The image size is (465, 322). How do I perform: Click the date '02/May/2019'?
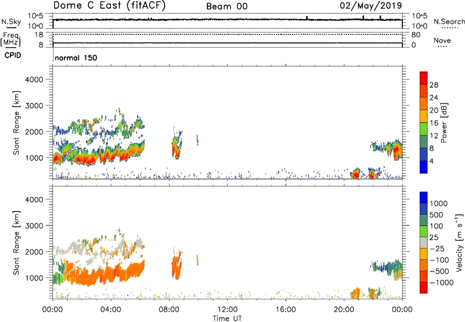pos(371,5)
